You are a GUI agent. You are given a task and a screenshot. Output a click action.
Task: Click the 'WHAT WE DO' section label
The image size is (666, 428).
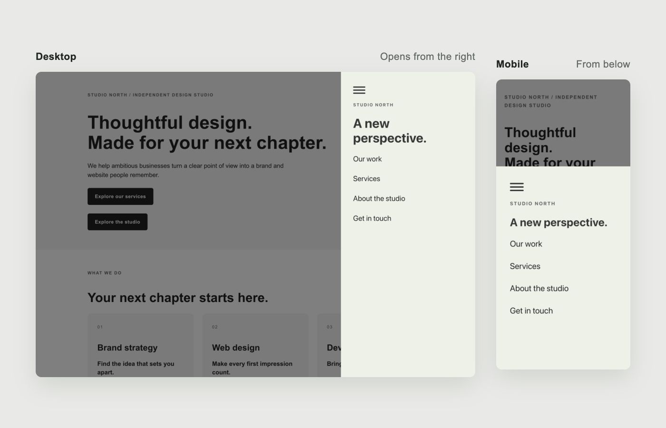coord(105,273)
